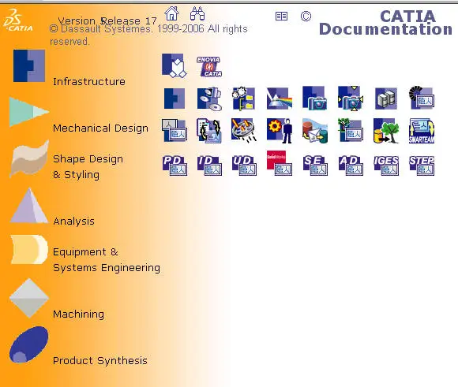This screenshot has width=458, height=387.
Task: Open the black fan with drawing icon
Action: click(x=422, y=98)
